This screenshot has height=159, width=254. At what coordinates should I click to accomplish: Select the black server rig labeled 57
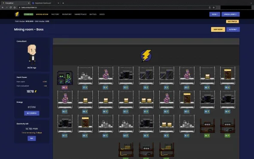tap(65, 124)
